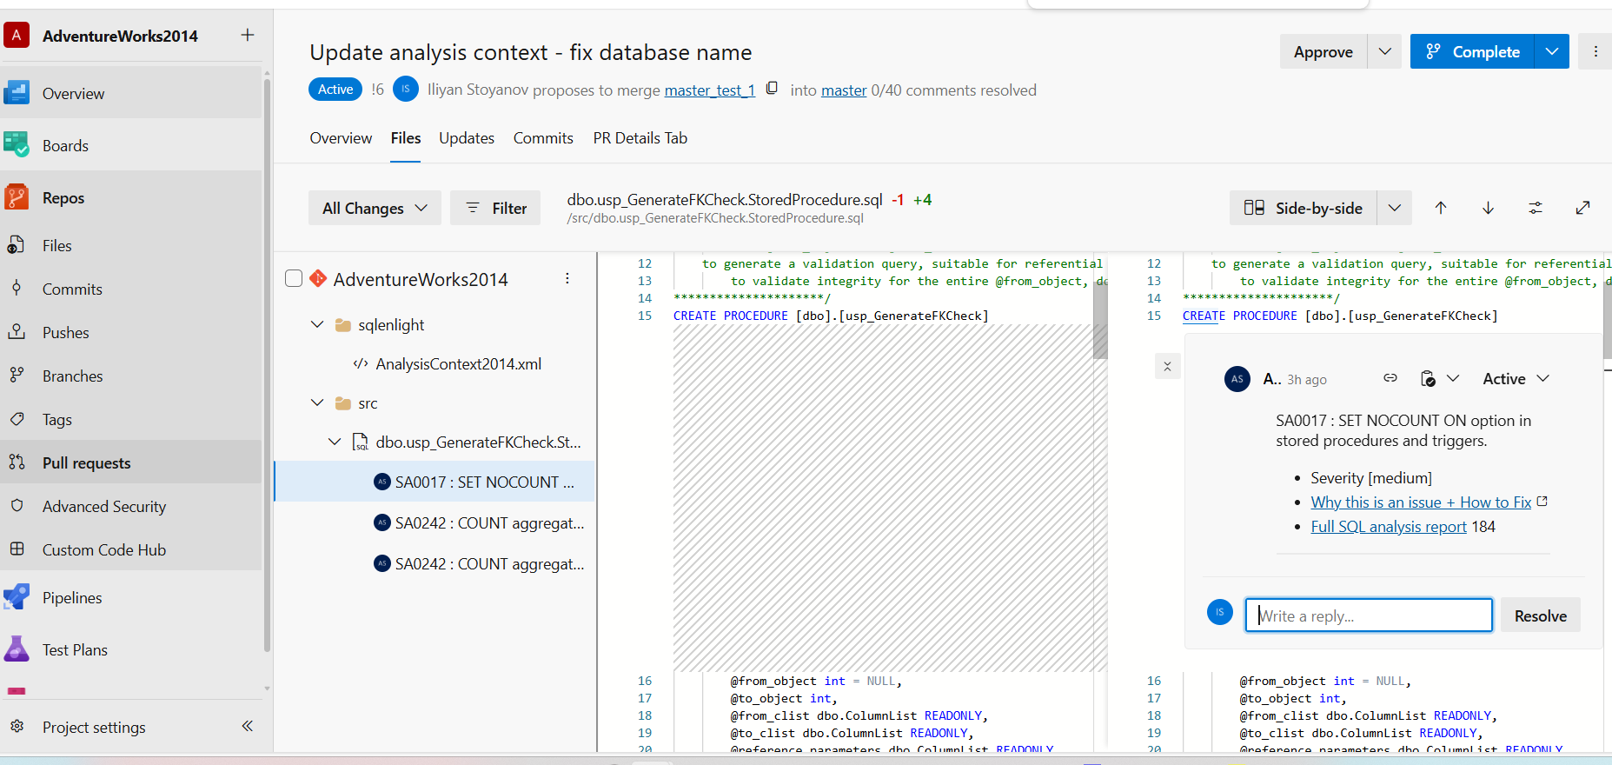Open Project settings gear
This screenshot has height=765, width=1612.
[x=17, y=727]
